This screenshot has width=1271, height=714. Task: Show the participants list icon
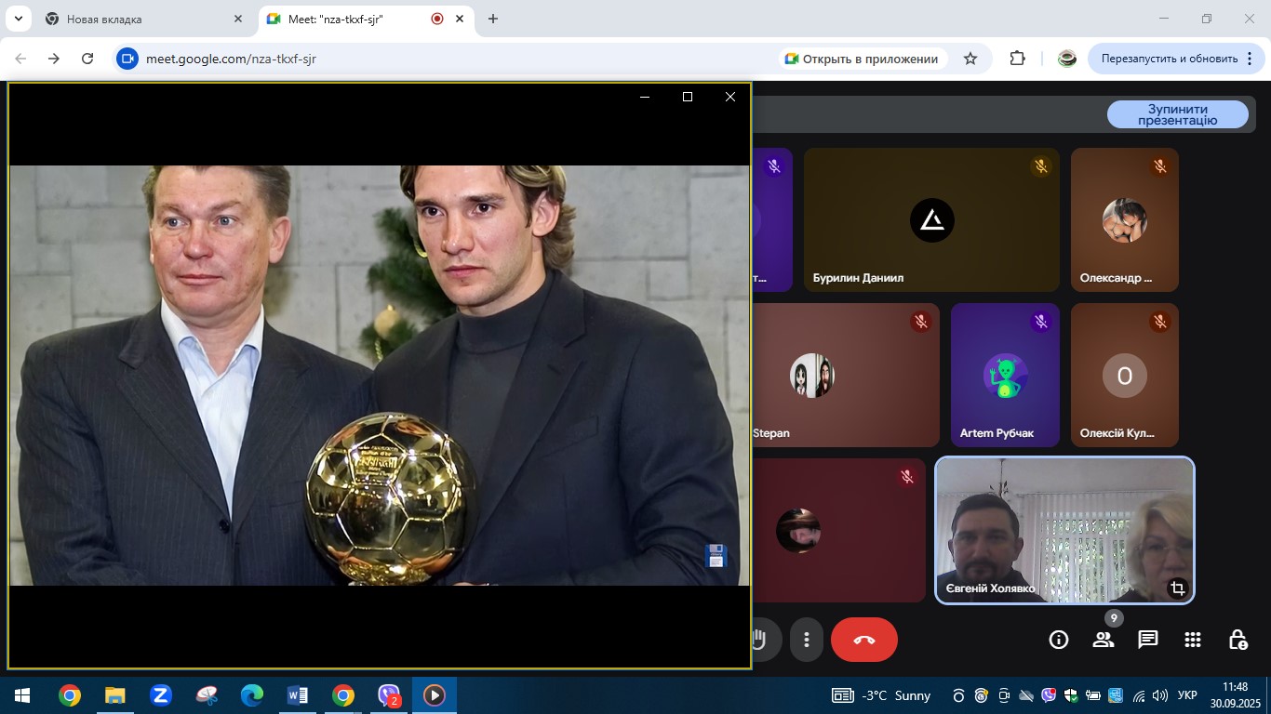tap(1103, 640)
